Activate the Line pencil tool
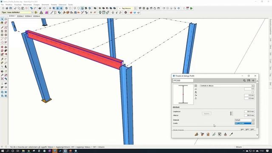The width and height of the screenshot is (272, 153). pyautogui.click(x=2, y=27)
